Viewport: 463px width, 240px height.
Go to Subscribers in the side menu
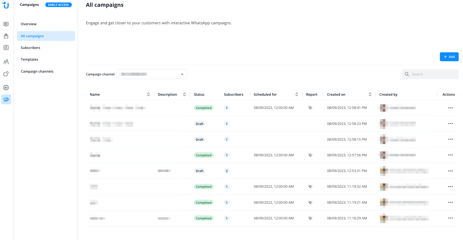pyautogui.click(x=31, y=48)
